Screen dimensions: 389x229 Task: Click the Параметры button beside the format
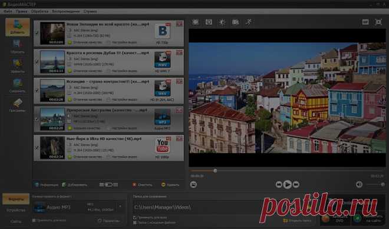(x=108, y=220)
